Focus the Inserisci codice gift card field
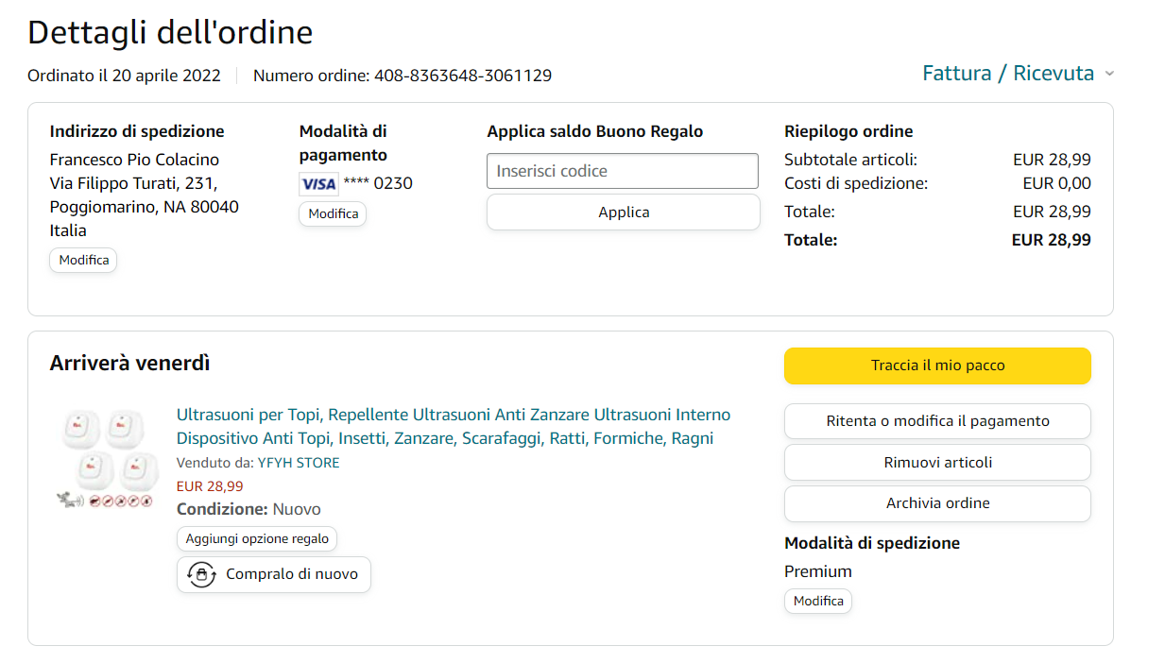 [622, 171]
